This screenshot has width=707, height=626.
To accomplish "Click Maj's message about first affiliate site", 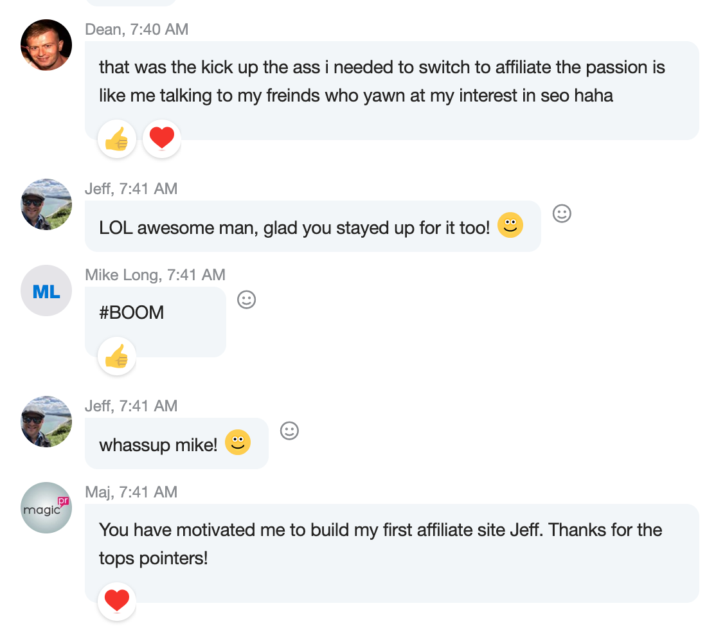I will 380,544.
